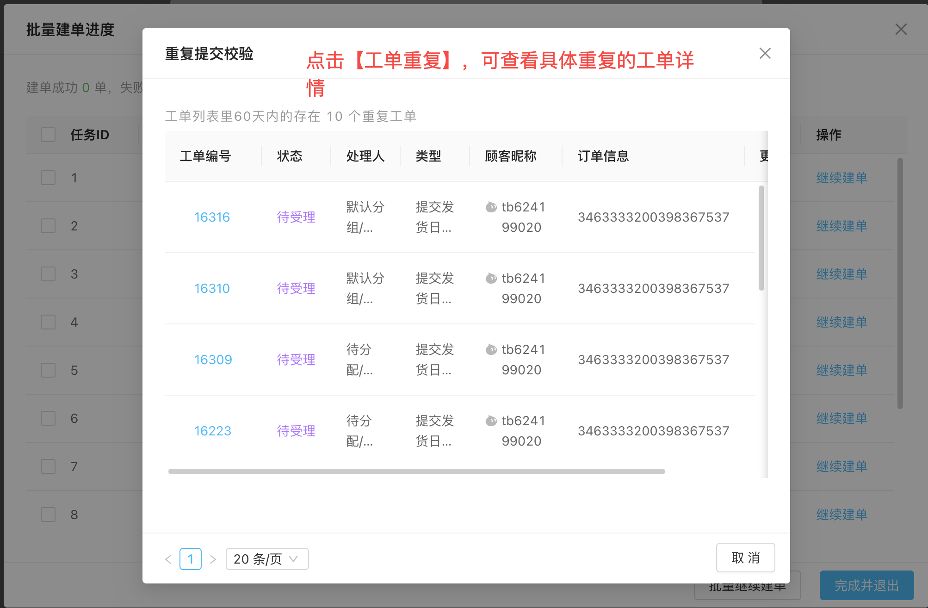Screen dimensions: 928x608
Task: Open work order 16316 link
Action: (212, 217)
